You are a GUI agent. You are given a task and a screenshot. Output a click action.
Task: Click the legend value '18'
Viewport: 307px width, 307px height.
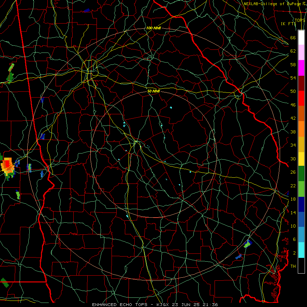293,199
